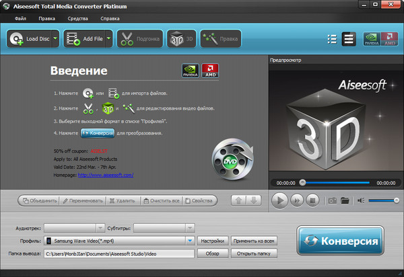Mute audio with the speaker icon
The width and height of the screenshot is (404, 277).
coord(362,200)
